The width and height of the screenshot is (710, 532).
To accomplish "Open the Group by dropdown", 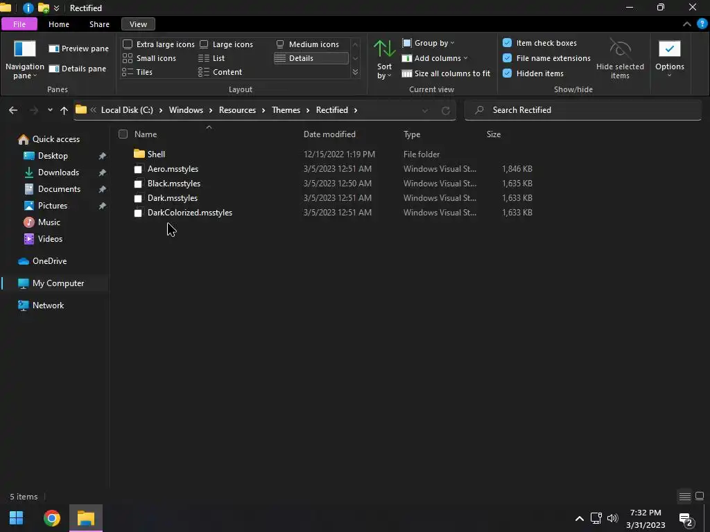I will (x=428, y=43).
